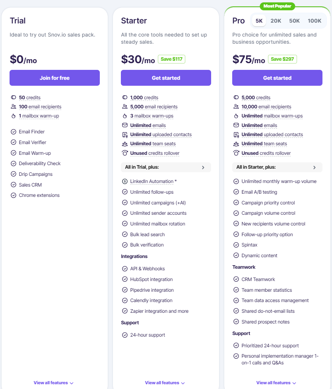
Task: Click the uploaded contacts icon in Pro plan
Action: [236, 135]
